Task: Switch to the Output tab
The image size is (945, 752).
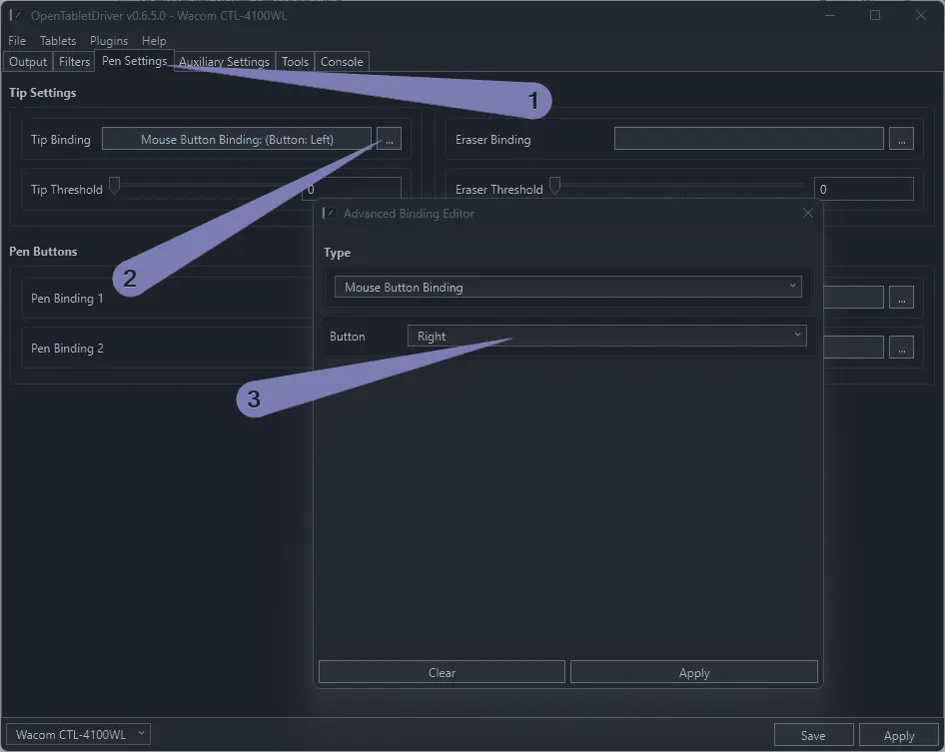Action: point(28,62)
